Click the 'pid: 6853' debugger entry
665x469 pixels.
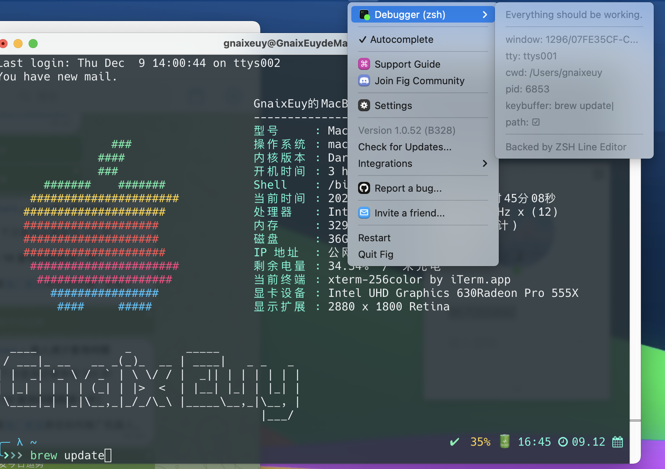click(x=527, y=89)
